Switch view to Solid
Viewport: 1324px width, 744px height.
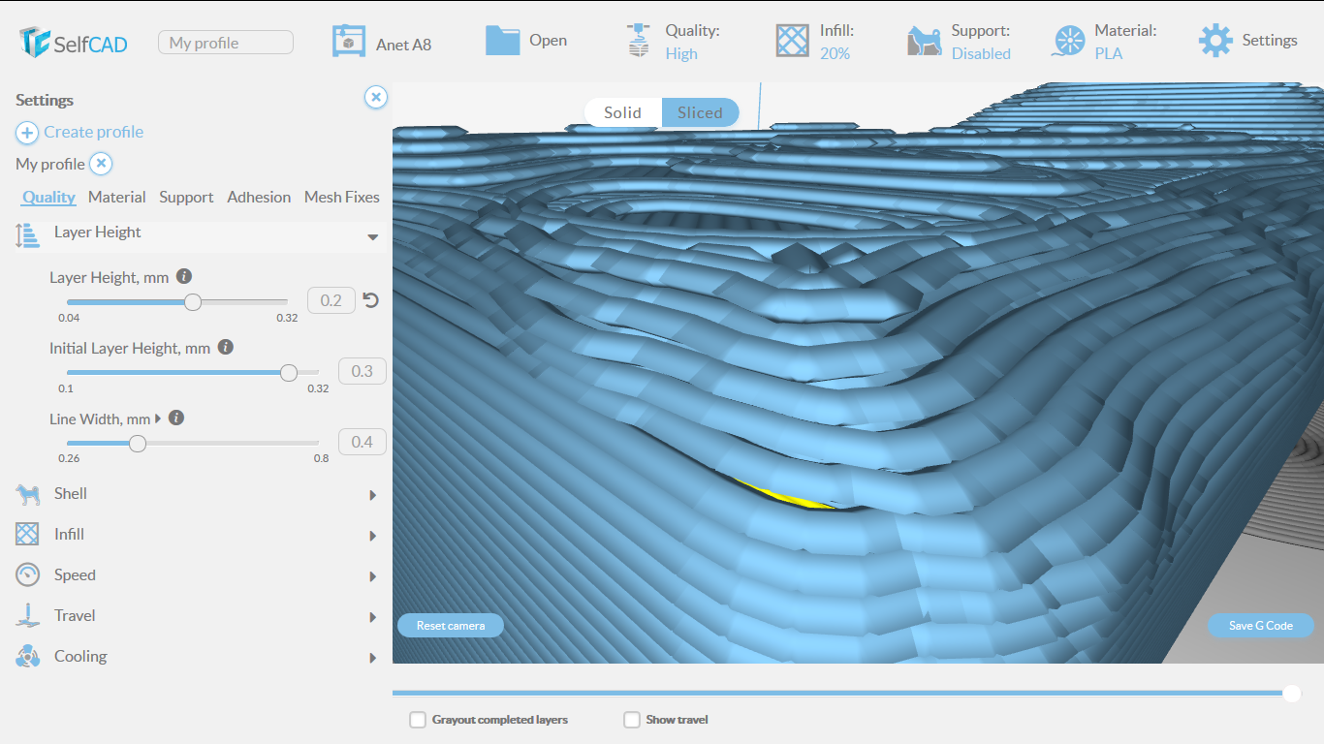tap(623, 112)
